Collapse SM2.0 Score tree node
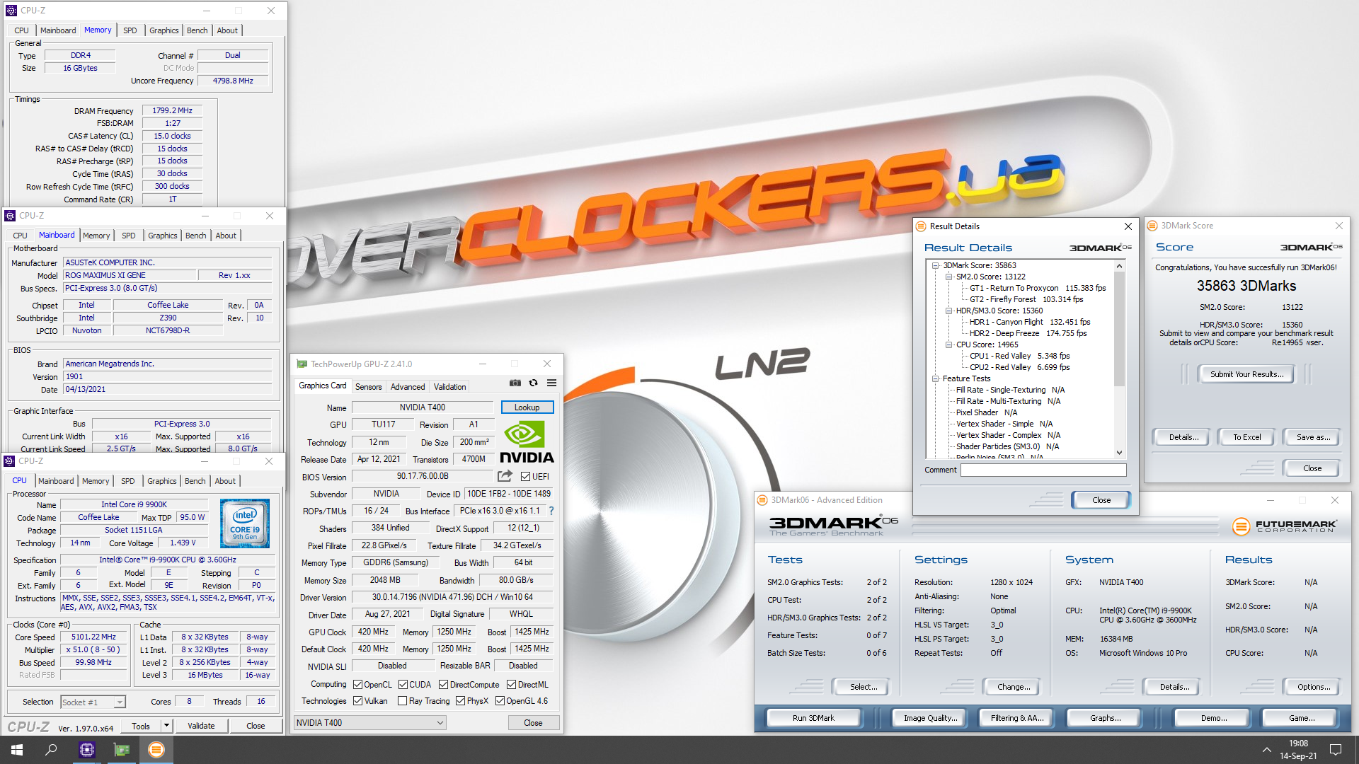 pyautogui.click(x=948, y=277)
